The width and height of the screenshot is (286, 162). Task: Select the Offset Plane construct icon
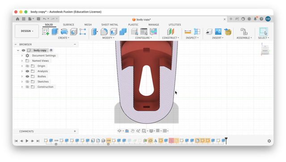[x=171, y=32]
